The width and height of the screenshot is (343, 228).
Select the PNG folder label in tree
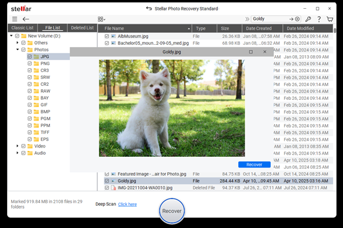[x=45, y=63]
